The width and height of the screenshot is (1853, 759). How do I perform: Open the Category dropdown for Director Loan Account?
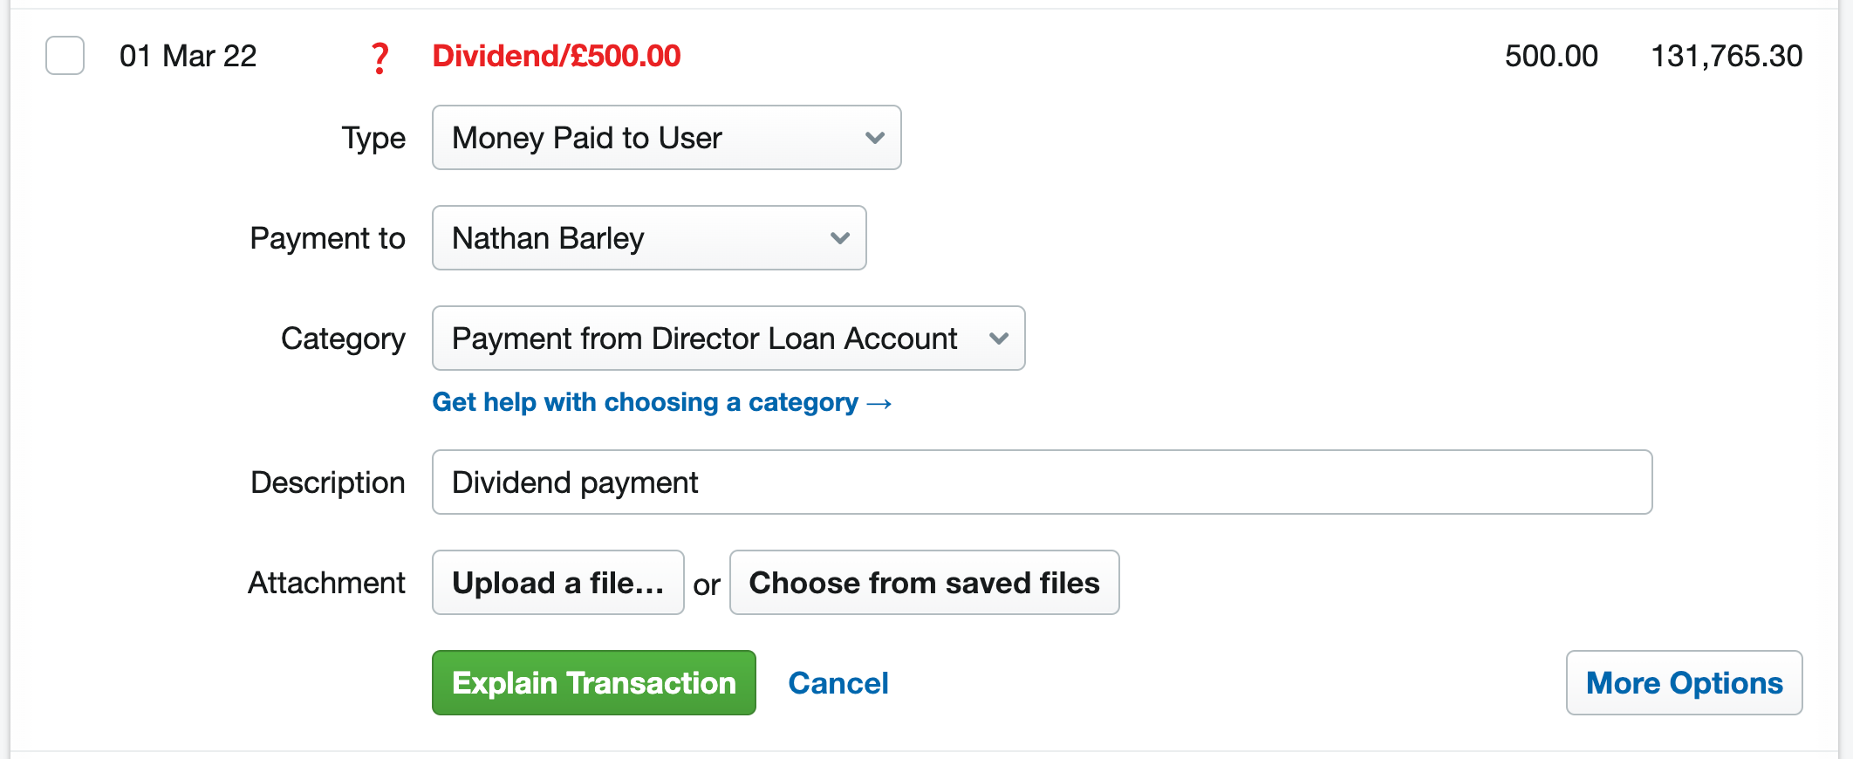728,338
